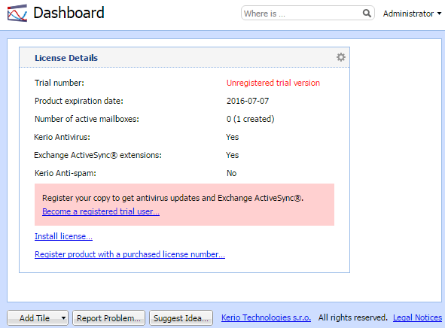445x328 pixels.
Task: Click the 'Kerio Anti-spam:' label
Action: (x=66, y=173)
